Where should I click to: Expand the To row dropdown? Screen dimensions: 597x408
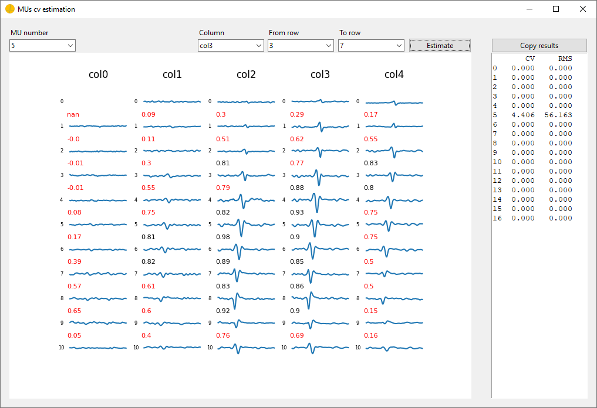click(x=371, y=46)
